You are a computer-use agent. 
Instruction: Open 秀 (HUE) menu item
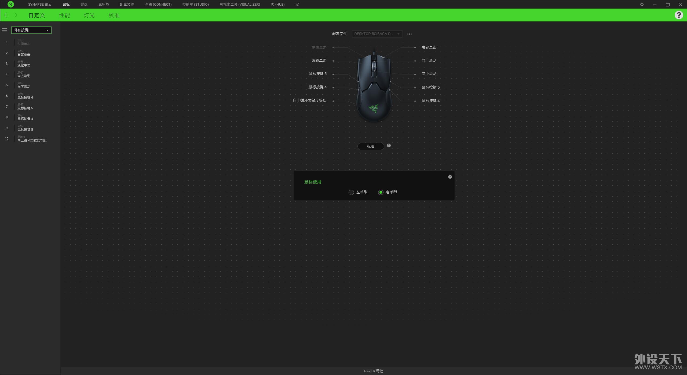(x=277, y=4)
